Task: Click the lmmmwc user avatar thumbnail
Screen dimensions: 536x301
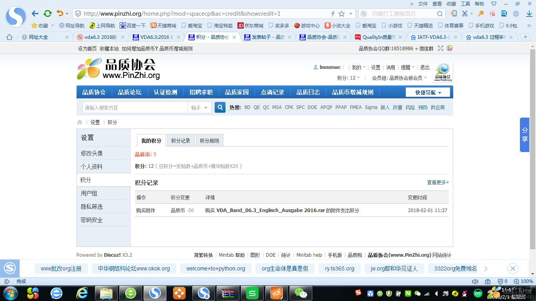Action: click(443, 73)
